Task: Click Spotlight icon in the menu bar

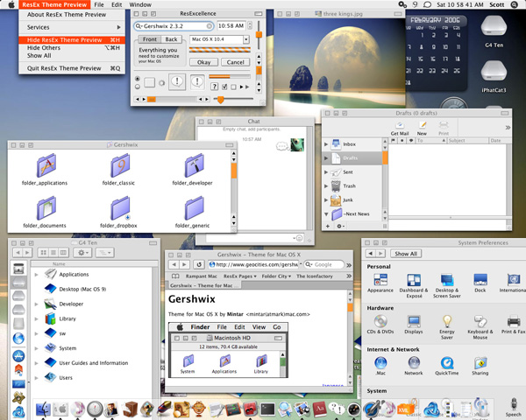Action: tap(514, 4)
